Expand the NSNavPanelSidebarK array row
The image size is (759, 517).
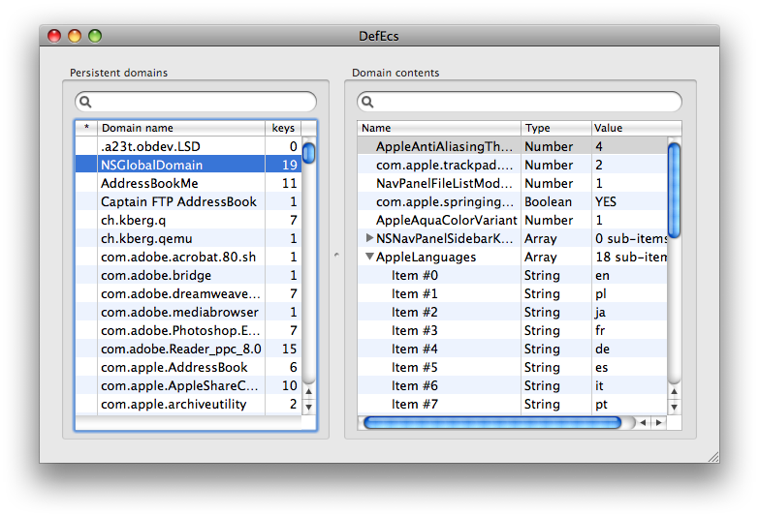point(369,238)
